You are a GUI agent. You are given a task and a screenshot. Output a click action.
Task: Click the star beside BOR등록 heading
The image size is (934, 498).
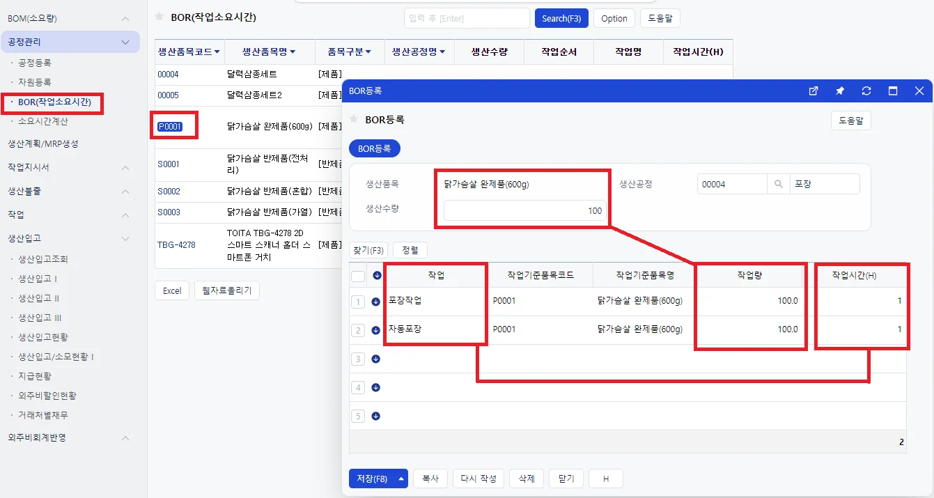(354, 119)
